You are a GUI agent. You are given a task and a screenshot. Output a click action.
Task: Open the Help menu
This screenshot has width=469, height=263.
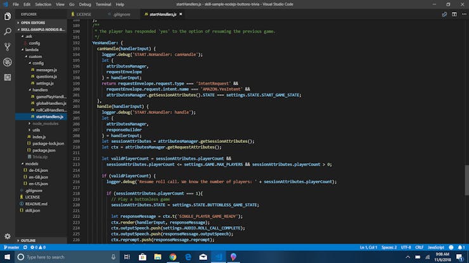point(120,4)
